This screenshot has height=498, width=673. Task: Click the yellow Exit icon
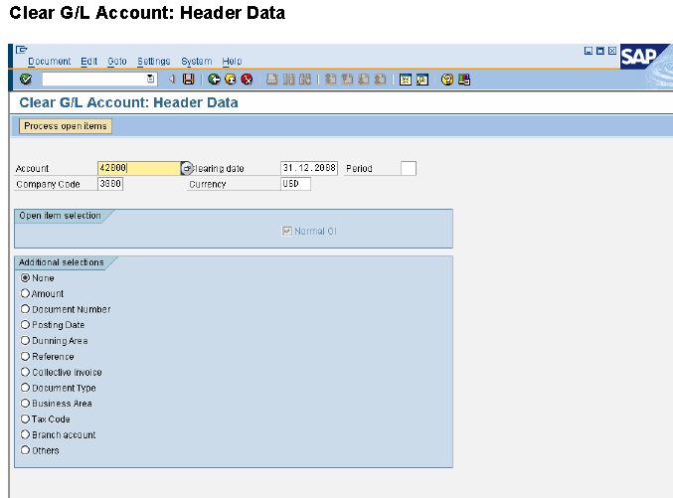[x=231, y=80]
